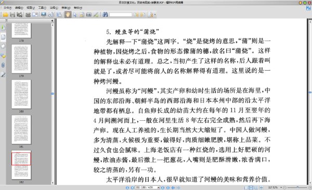
Task: Click in the toolbar search text field
Action: pyautogui.click(x=121, y=15)
